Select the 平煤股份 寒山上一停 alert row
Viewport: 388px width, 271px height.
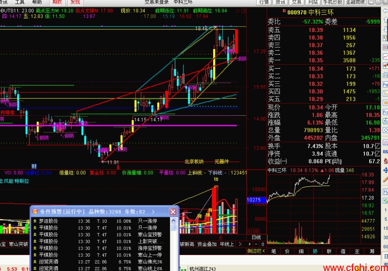[x=101, y=255]
